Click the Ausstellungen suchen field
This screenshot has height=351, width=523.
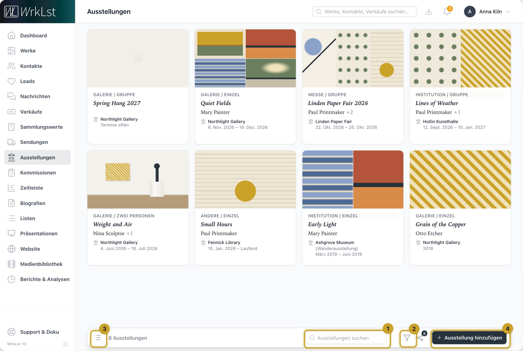(346, 338)
